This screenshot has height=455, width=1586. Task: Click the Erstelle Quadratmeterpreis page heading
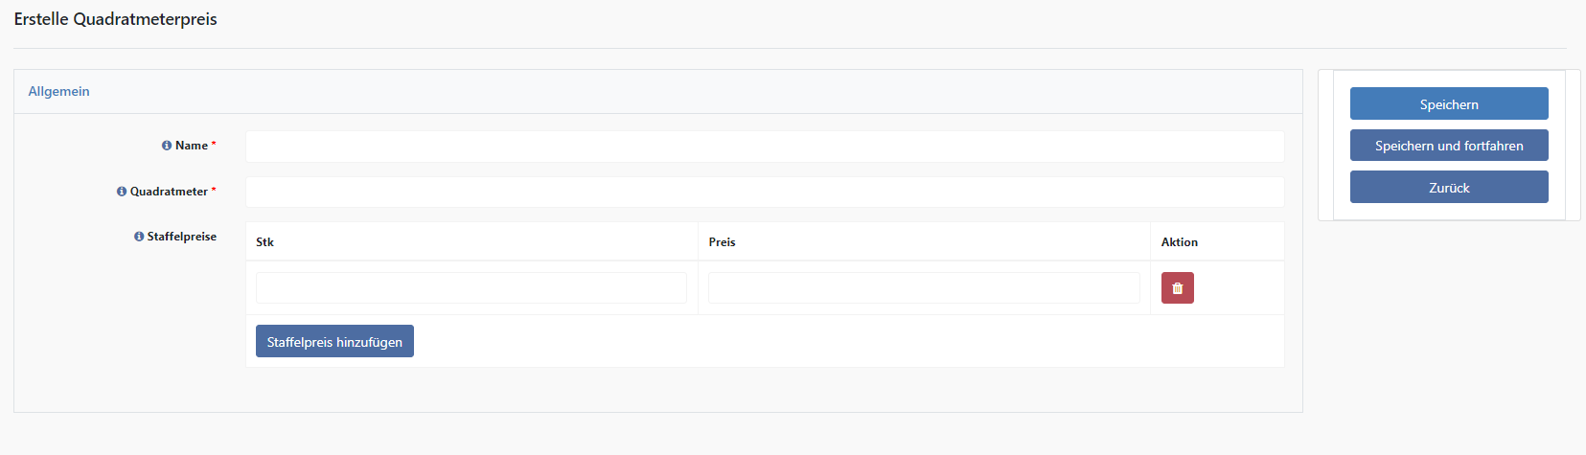coord(116,19)
